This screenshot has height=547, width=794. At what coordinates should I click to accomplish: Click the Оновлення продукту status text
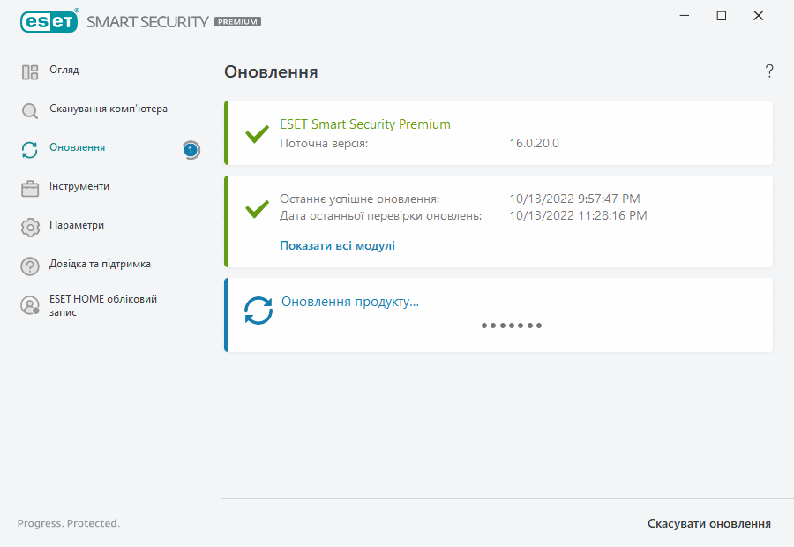coord(349,302)
